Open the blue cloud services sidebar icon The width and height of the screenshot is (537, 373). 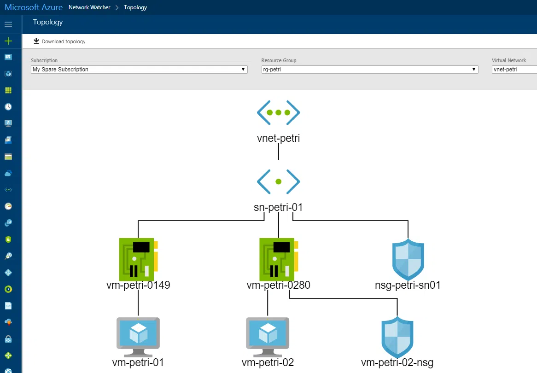8,173
